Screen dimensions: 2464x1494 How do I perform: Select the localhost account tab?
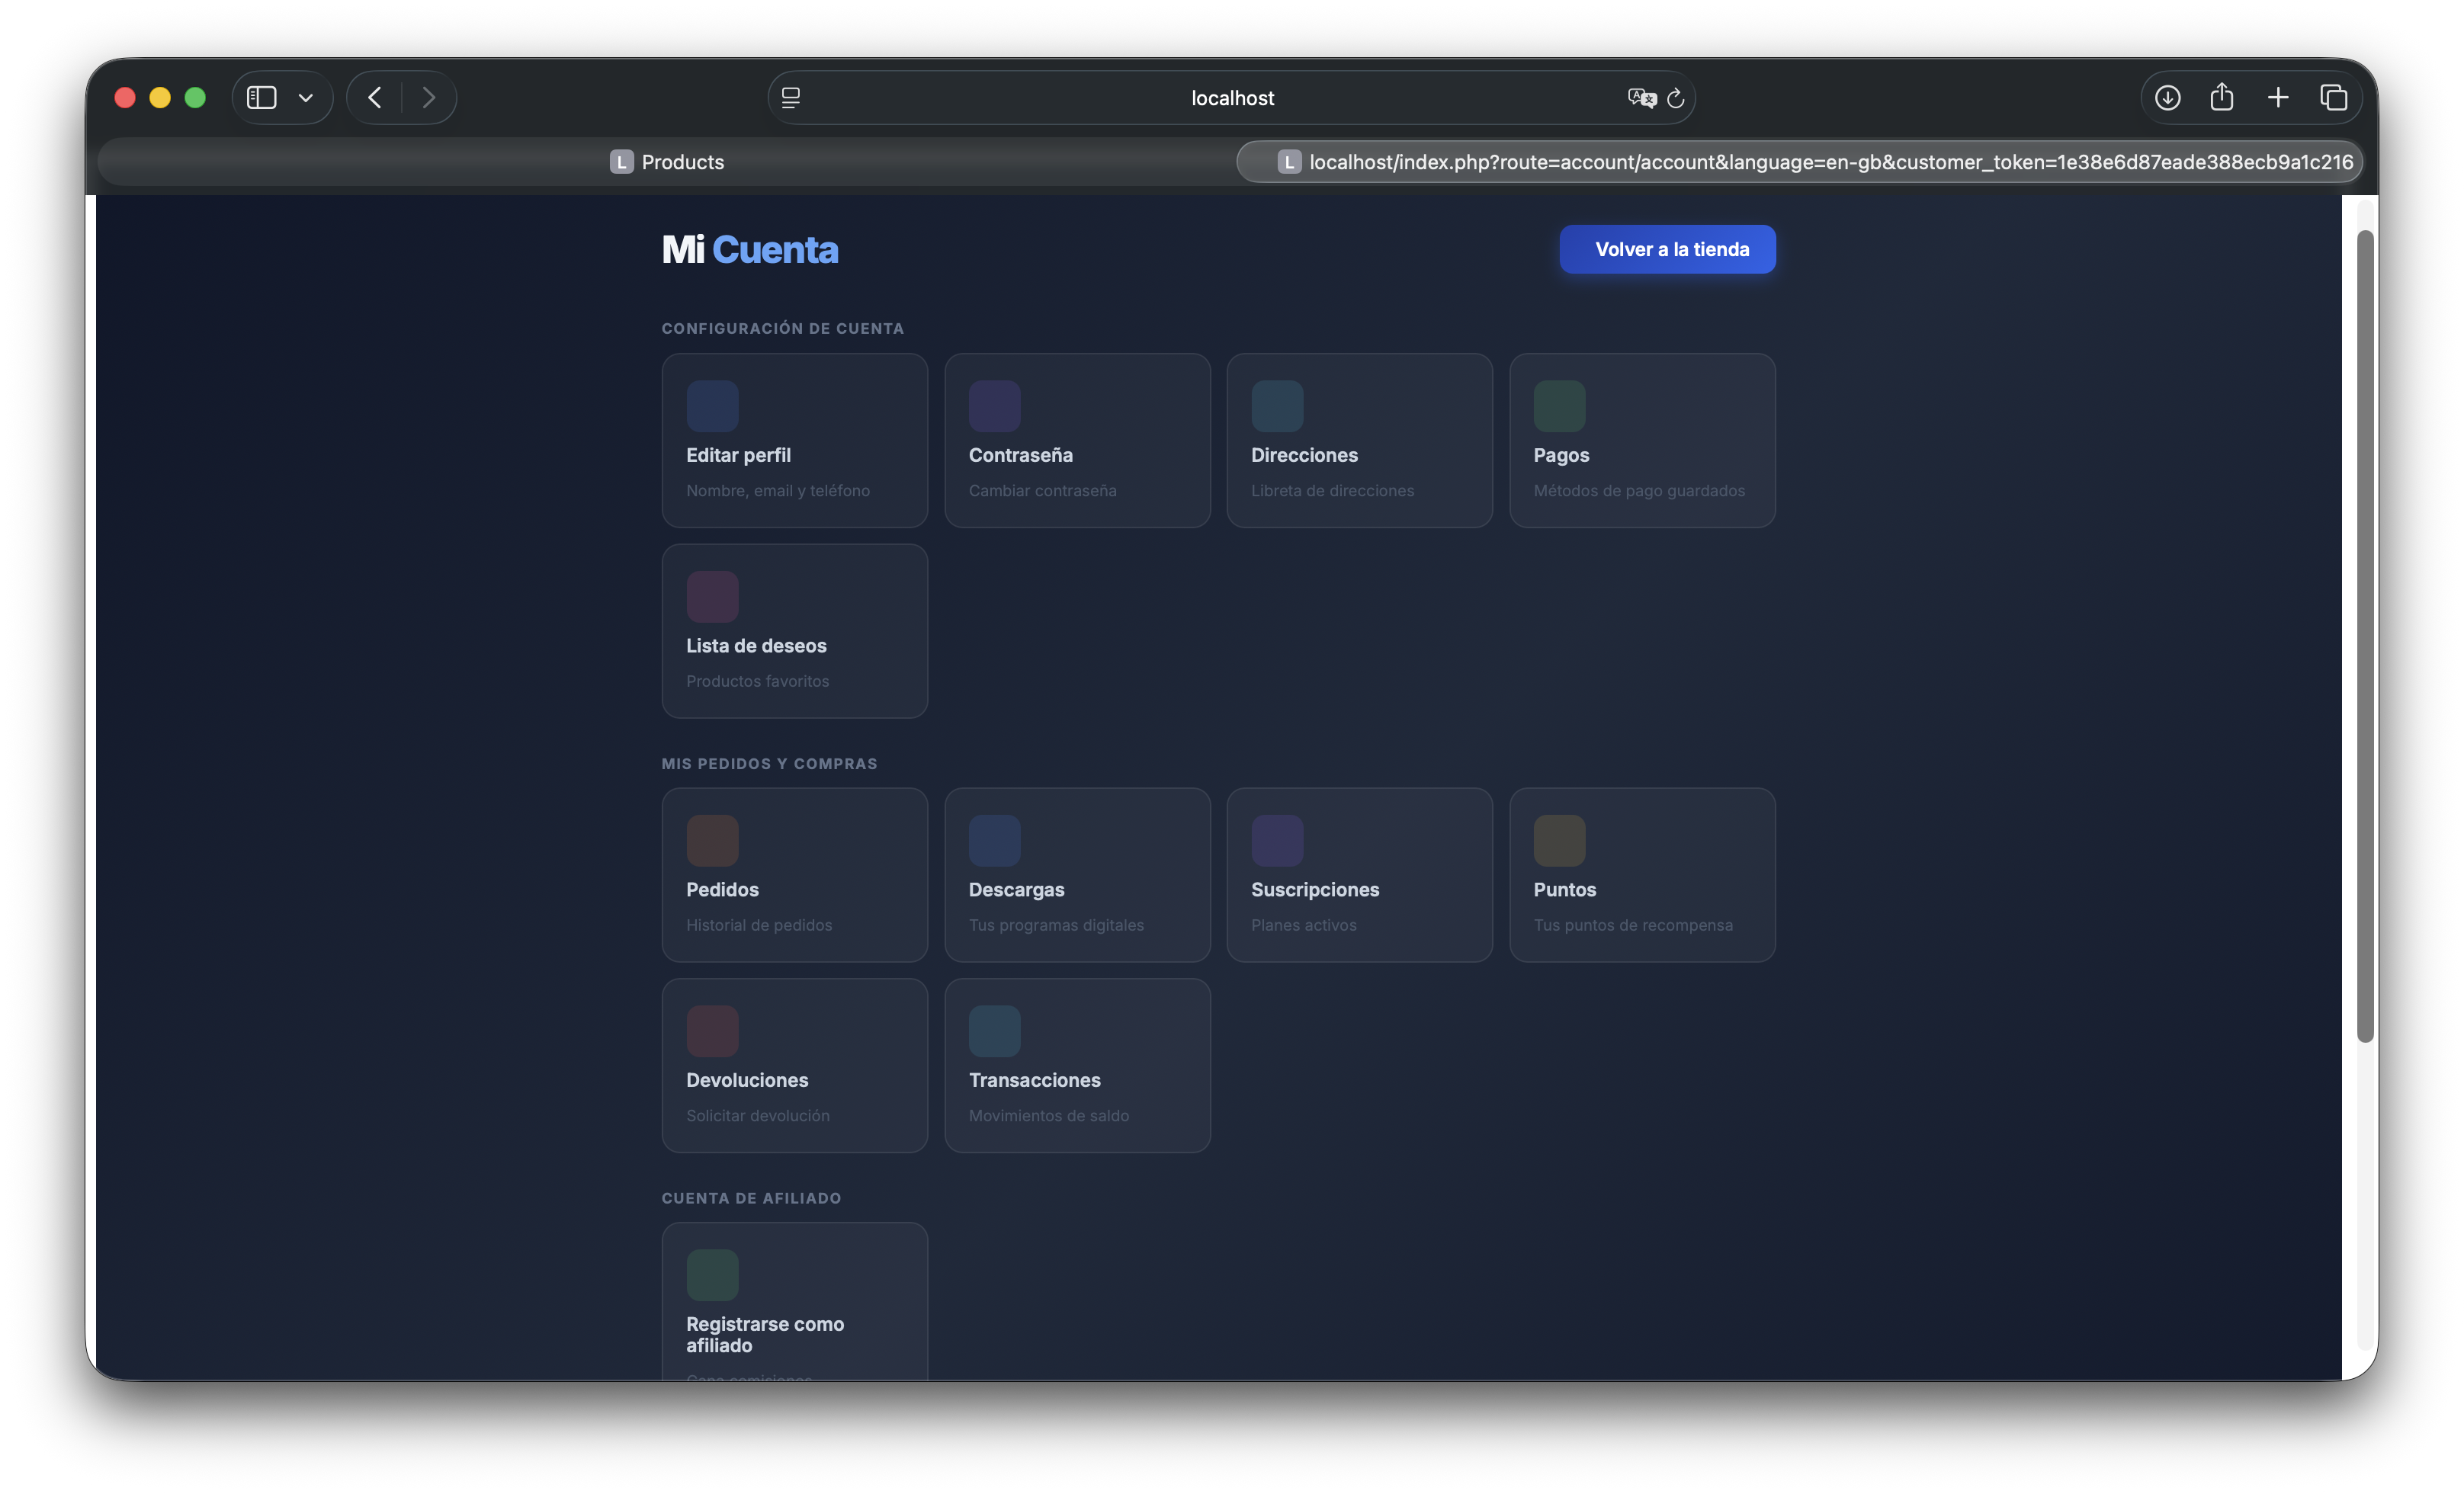1800,162
